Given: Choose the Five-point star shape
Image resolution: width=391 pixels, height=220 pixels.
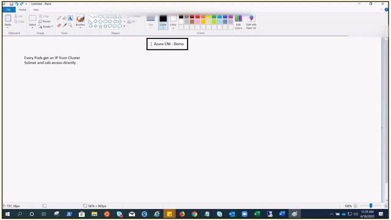Looking at the screenshot, I should pos(100,26).
